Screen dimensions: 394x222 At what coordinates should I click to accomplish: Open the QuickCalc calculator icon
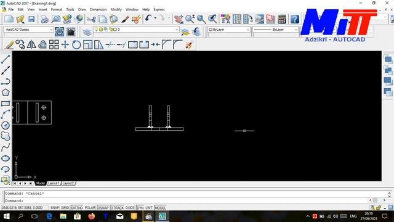click(282, 19)
